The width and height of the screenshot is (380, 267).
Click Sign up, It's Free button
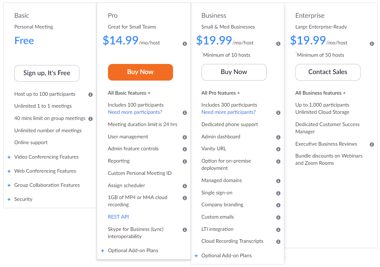click(x=47, y=73)
